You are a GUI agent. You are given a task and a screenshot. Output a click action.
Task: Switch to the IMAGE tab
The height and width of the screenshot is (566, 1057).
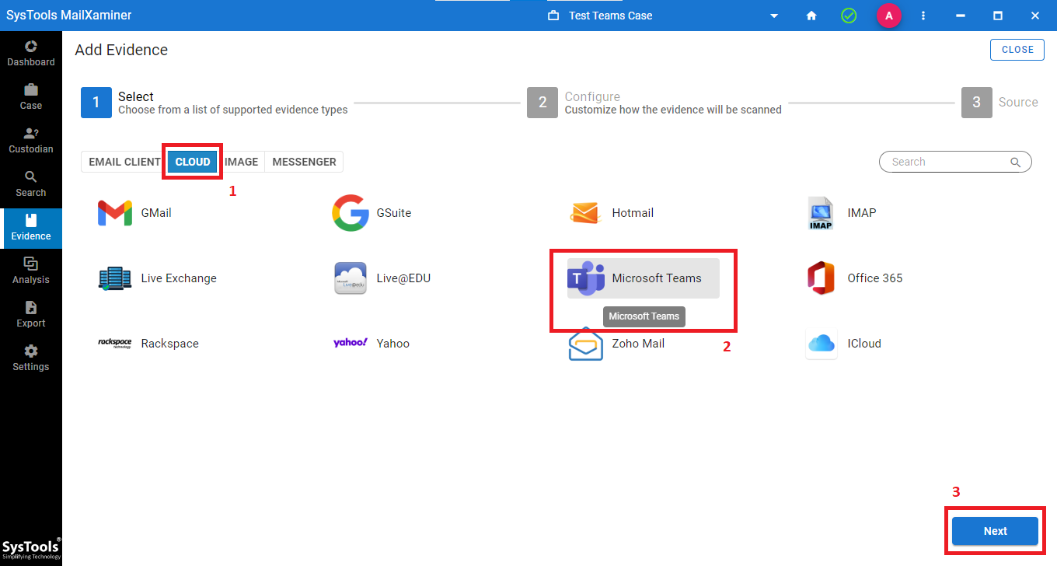tap(242, 162)
